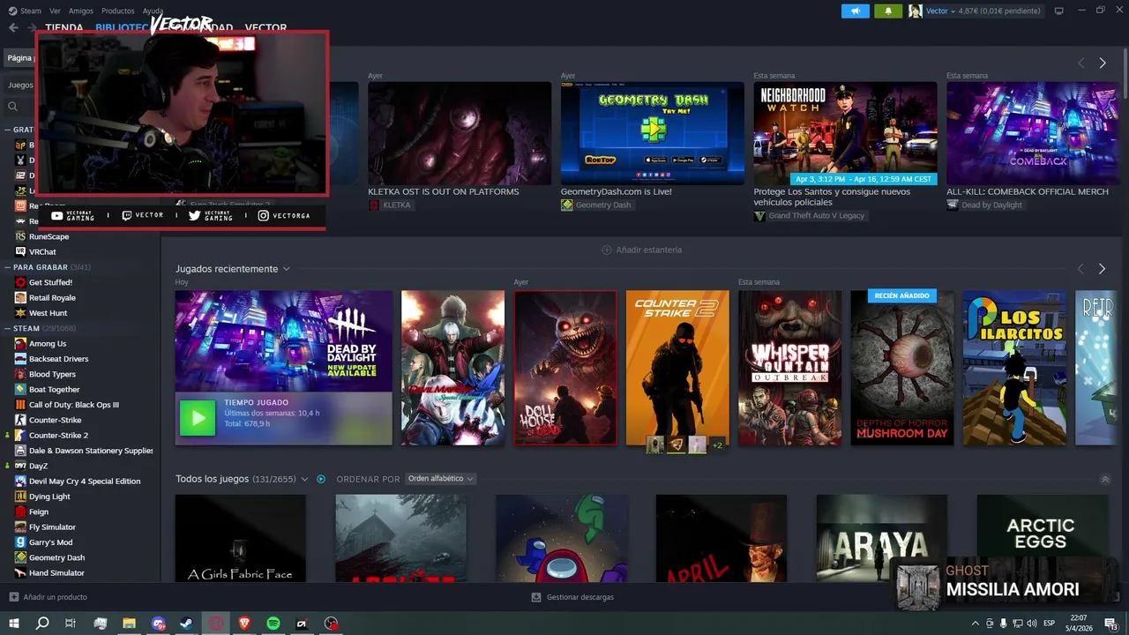Open Brave browser from taskbar
The image size is (1129, 635).
(244, 624)
